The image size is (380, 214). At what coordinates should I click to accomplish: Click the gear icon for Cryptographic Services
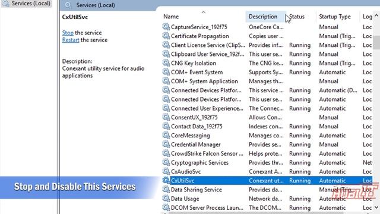pos(166,162)
